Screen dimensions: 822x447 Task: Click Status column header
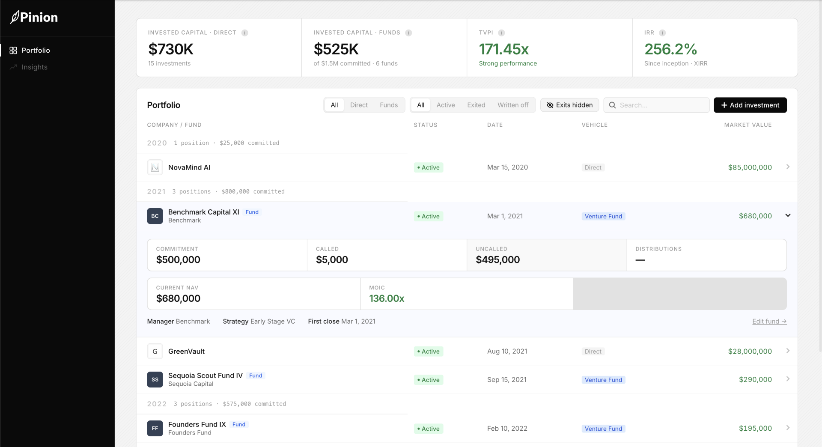pos(426,125)
